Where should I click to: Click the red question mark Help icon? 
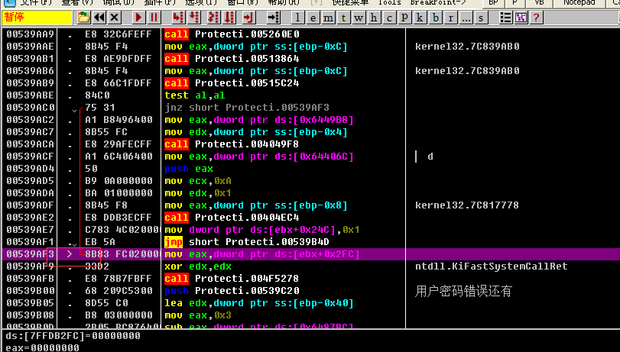pos(537,17)
